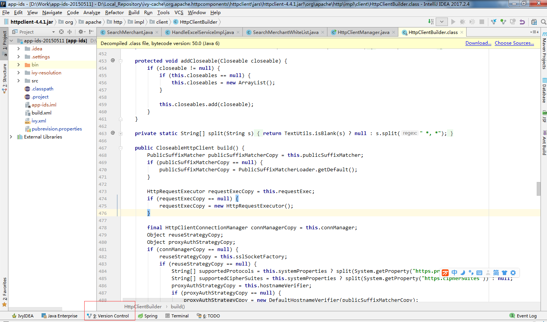The image size is (547, 322).
Task: Switch to HttpClientManager.java tab
Action: tap(363, 32)
